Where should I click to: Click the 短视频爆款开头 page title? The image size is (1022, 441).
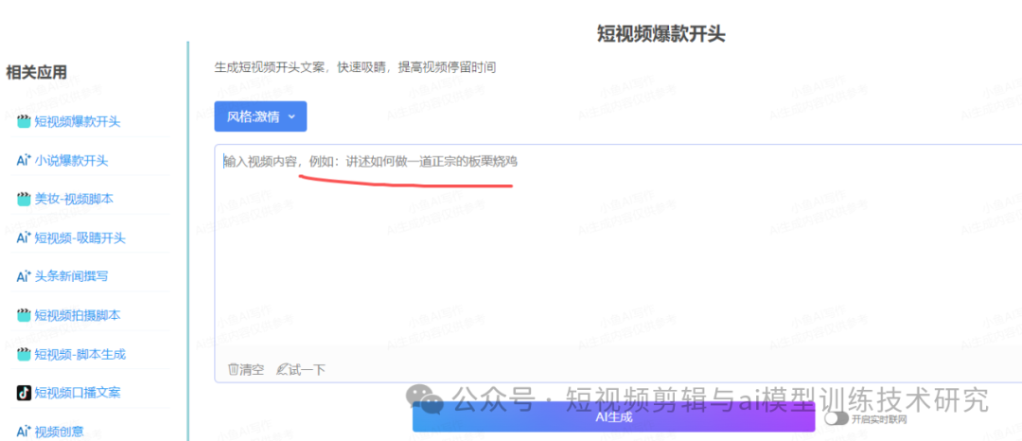point(661,34)
